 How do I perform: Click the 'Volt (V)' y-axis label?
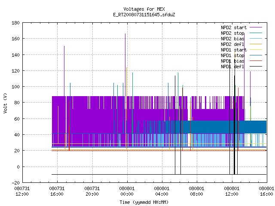click(5, 103)
